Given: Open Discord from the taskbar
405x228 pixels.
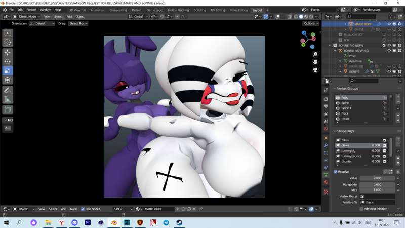Looking at the screenshot, I should click(74, 222).
